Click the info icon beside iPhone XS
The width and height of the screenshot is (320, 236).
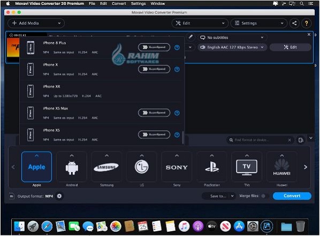(177, 135)
